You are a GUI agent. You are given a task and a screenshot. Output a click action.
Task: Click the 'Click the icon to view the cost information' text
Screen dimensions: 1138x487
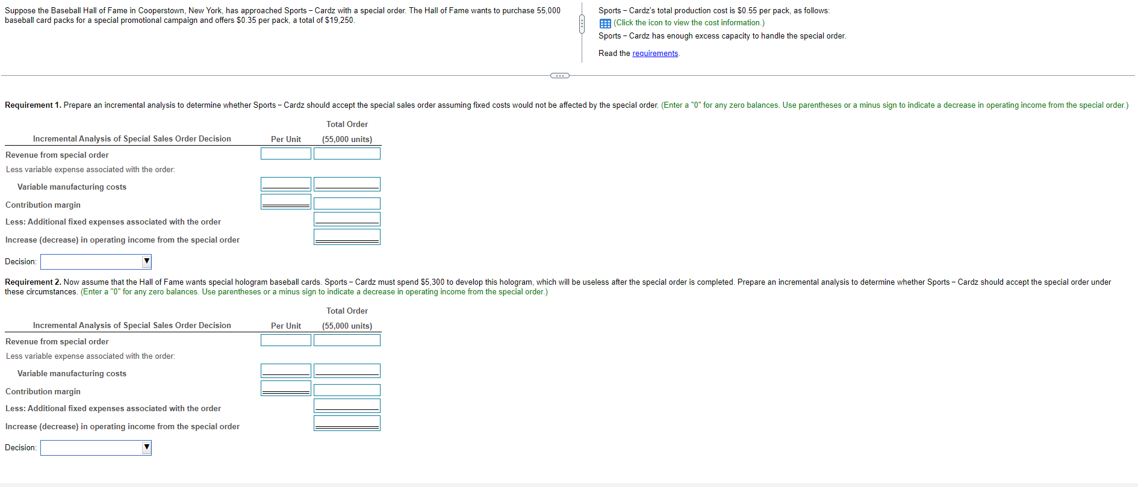click(x=689, y=23)
